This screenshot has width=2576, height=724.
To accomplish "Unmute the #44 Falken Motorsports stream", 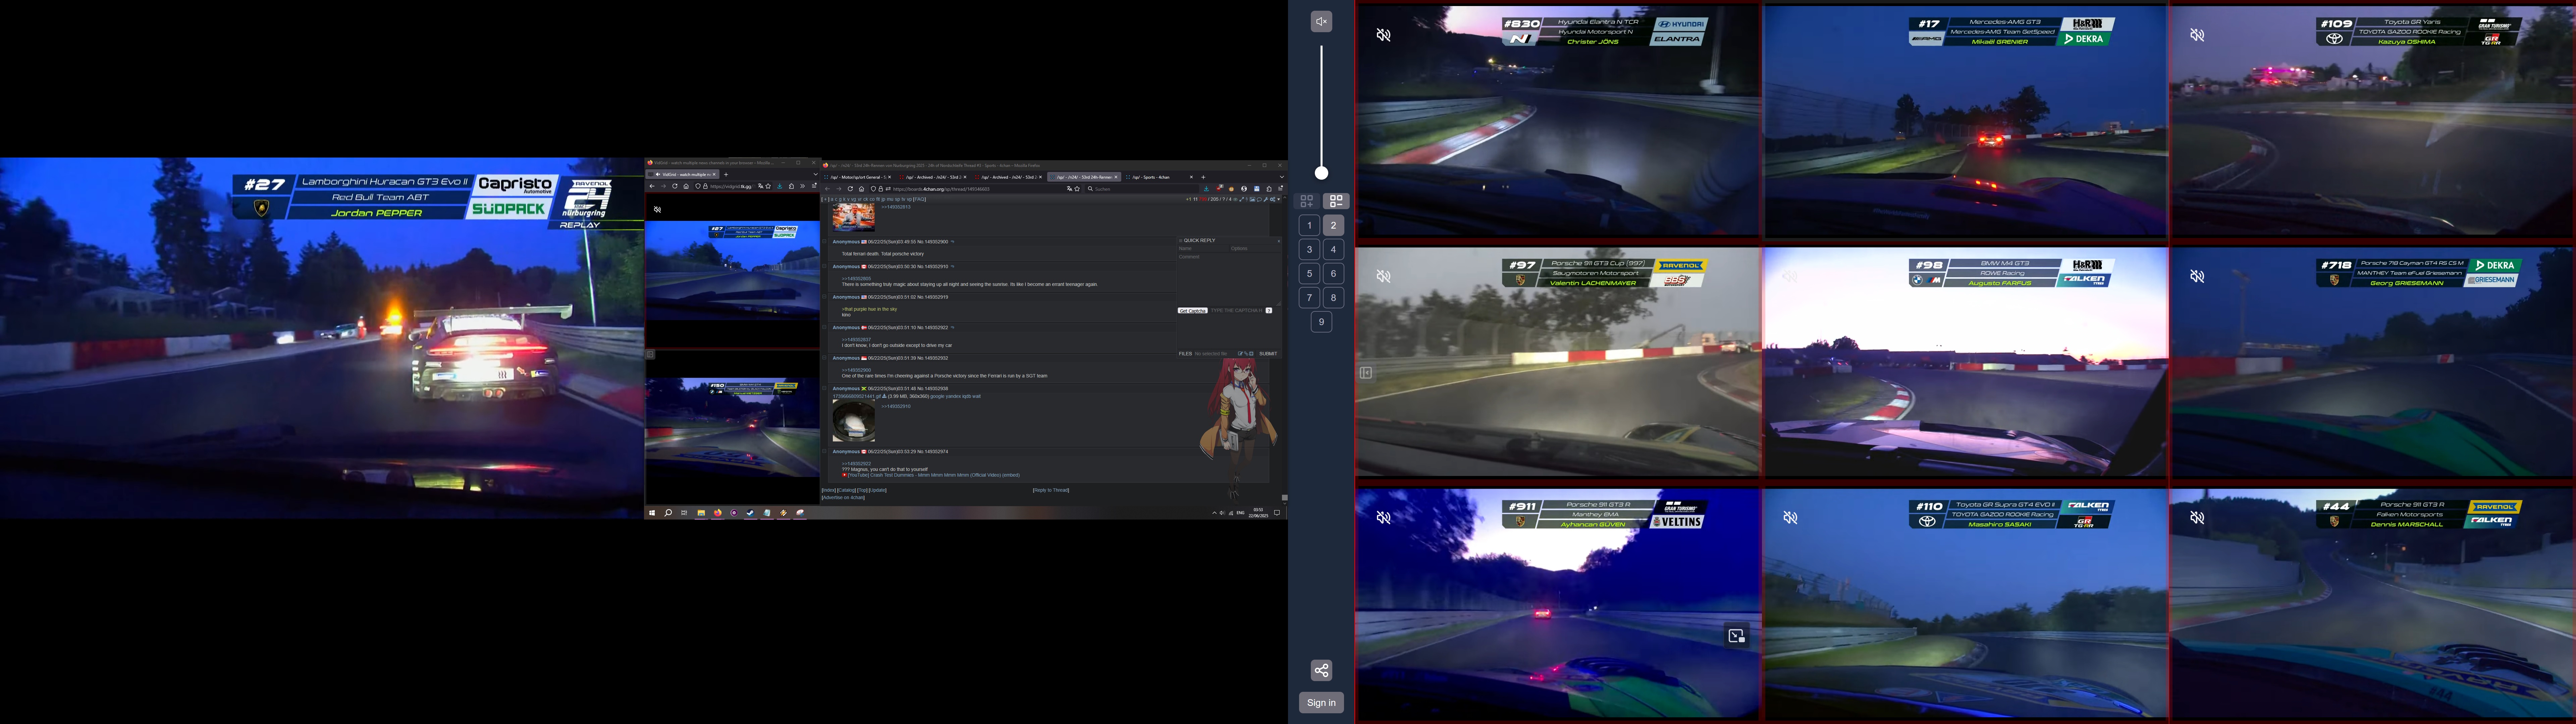I will (x=2197, y=518).
